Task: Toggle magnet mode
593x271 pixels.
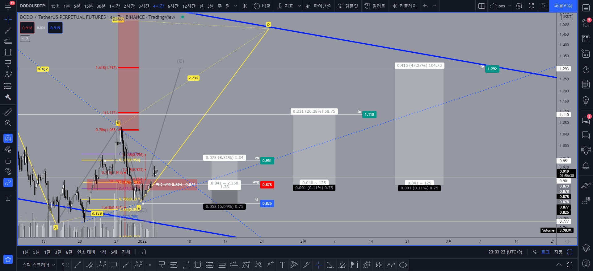Action: pyautogui.click(x=8, y=138)
